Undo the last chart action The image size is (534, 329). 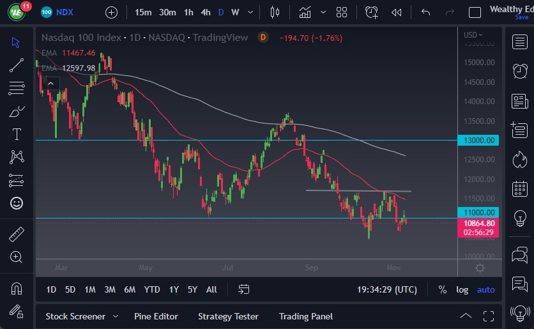tap(425, 13)
